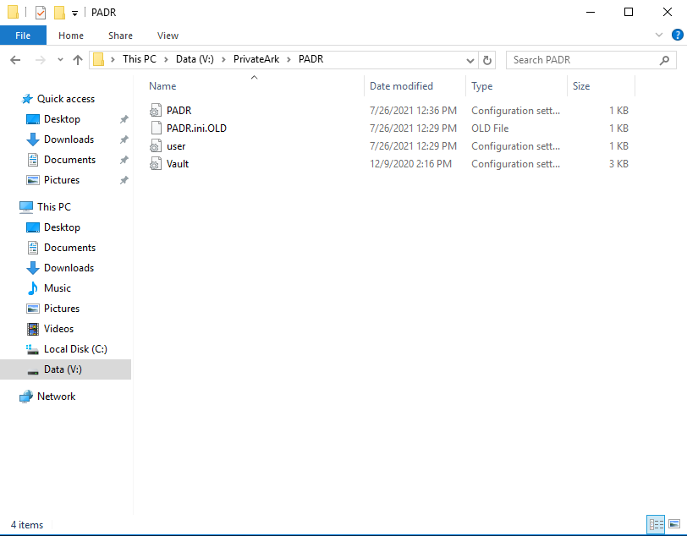Select the Vault configuration file icon
Viewport: 687px width, 536px height.
155,163
